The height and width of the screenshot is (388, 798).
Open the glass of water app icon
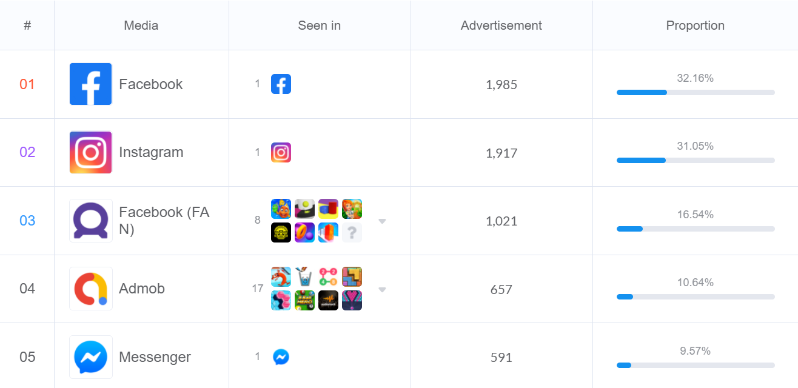pos(304,277)
